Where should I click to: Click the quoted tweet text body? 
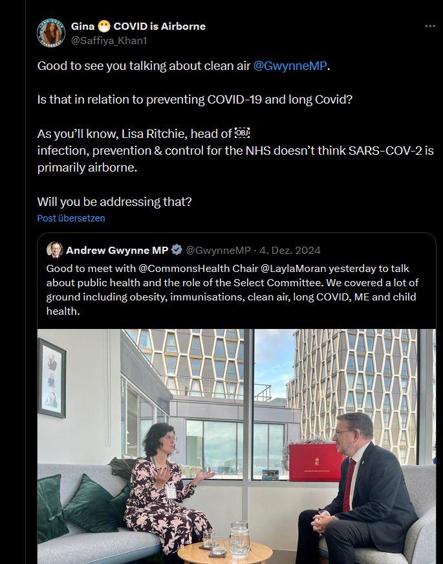[232, 289]
